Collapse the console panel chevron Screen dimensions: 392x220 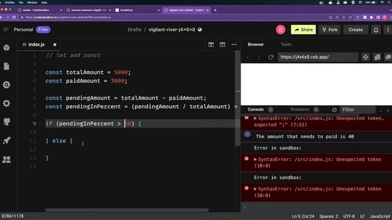tap(388, 110)
